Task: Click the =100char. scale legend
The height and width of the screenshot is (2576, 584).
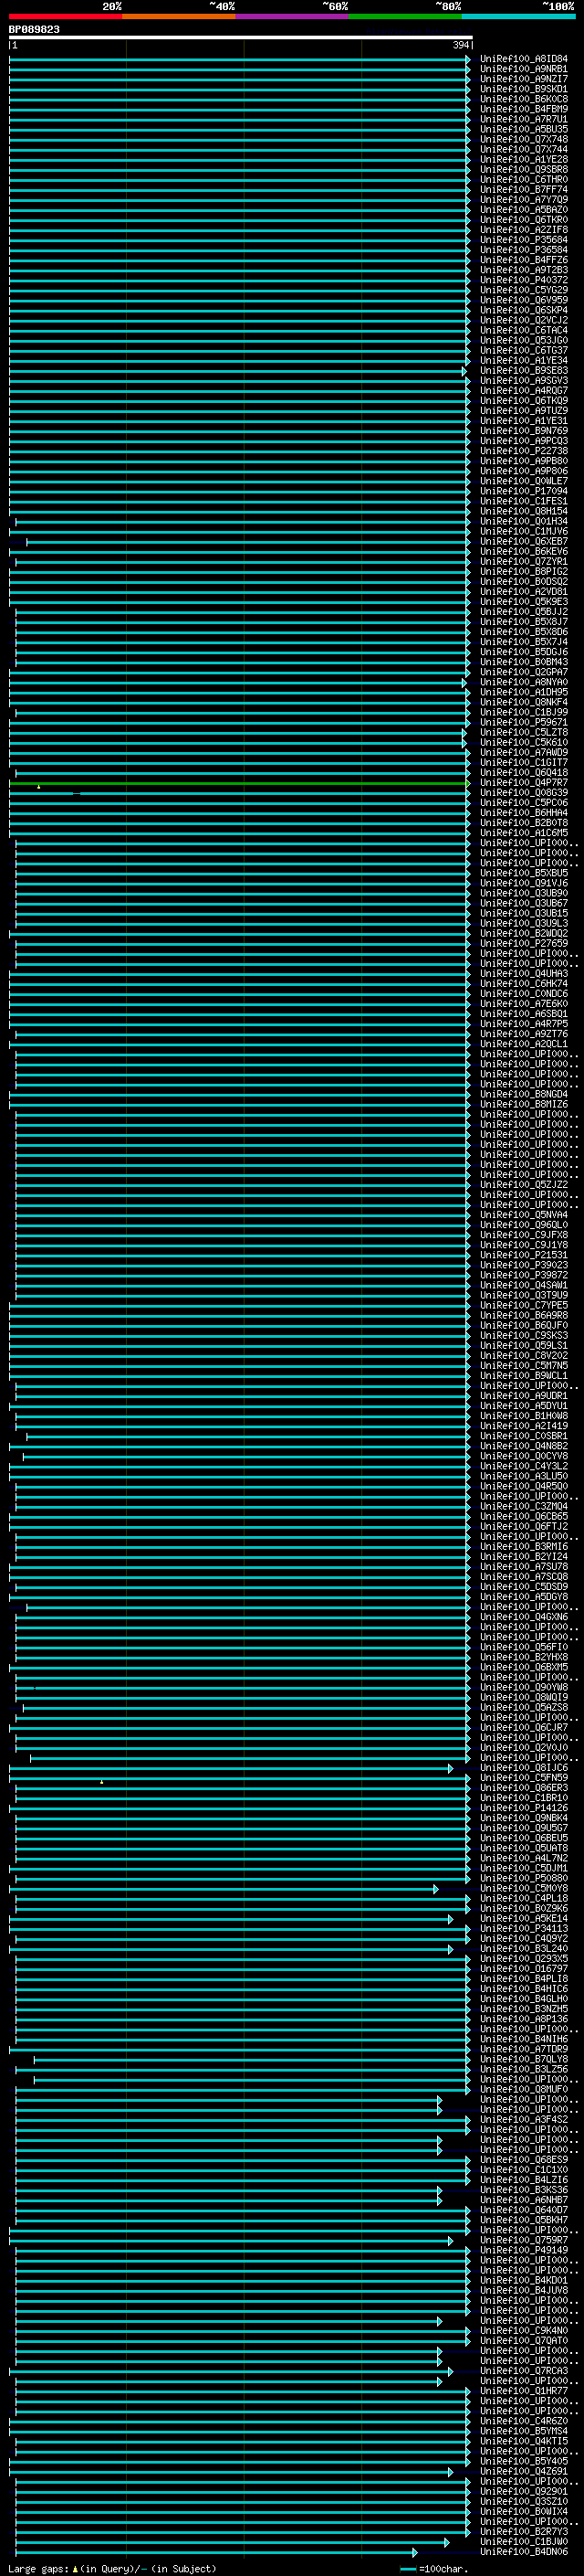Action: click(x=434, y=2569)
